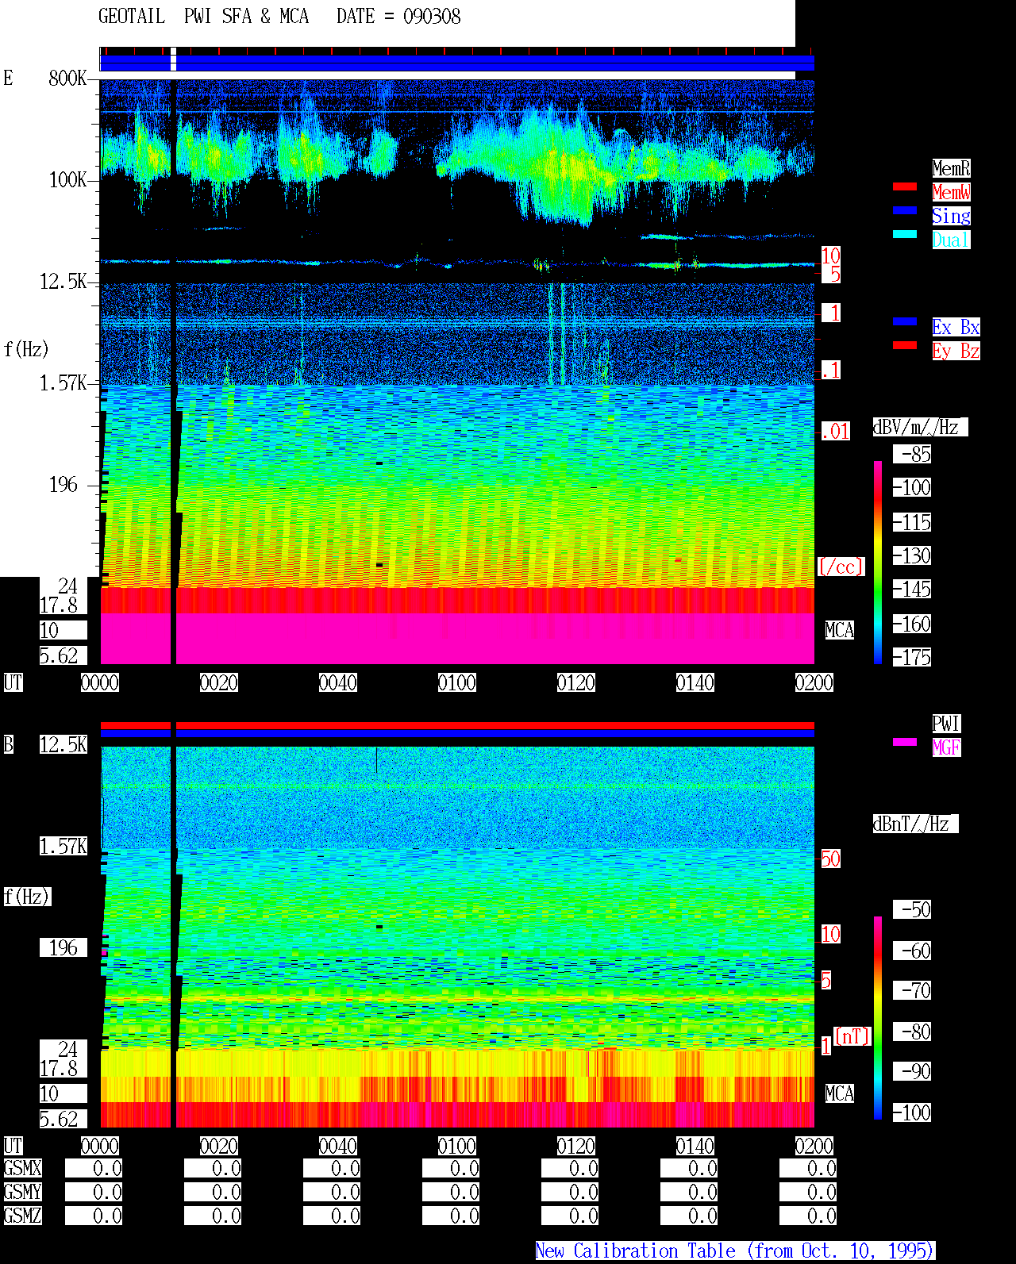Click the Dual legend label
This screenshot has width=1016, height=1264.
[951, 240]
